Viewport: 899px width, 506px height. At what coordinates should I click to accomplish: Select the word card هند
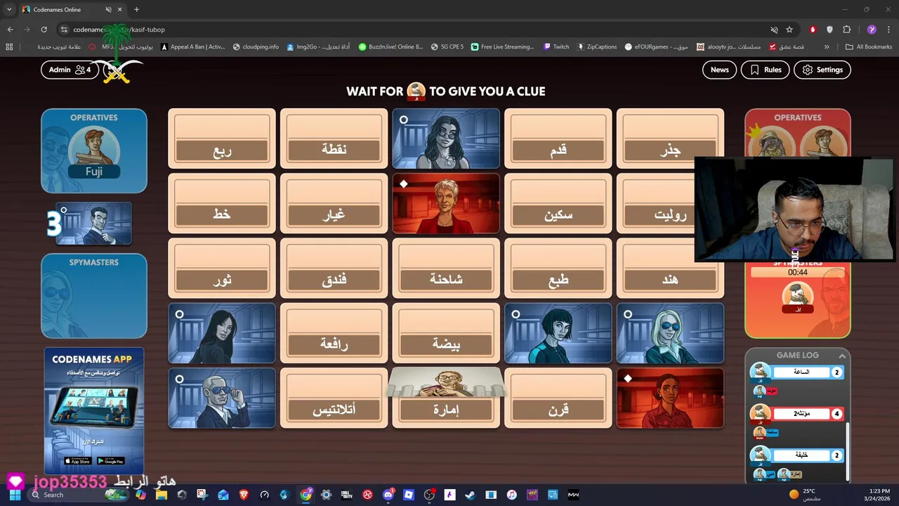click(670, 268)
